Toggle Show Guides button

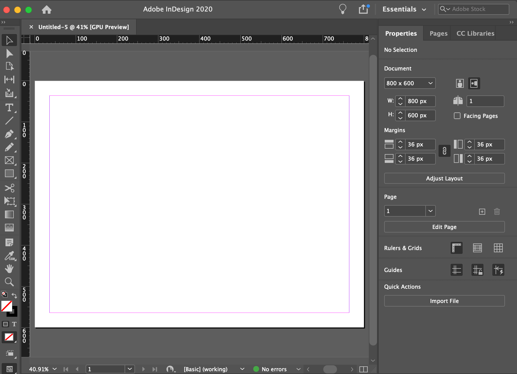[x=457, y=270]
